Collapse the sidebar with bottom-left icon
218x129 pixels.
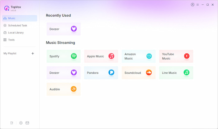click(12, 123)
